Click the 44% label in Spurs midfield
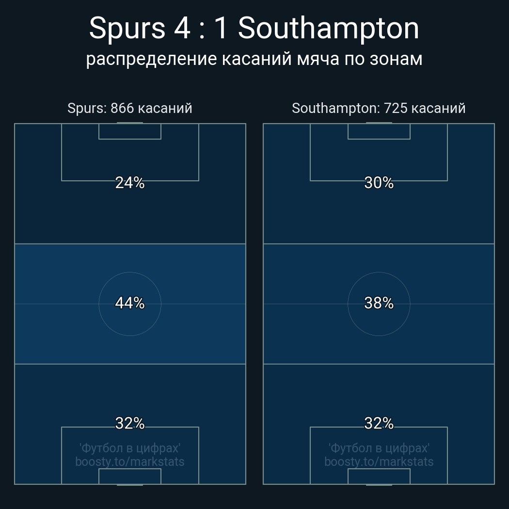 click(130, 303)
